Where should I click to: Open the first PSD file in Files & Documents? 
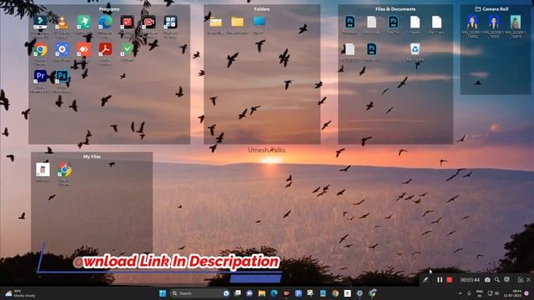350,22
